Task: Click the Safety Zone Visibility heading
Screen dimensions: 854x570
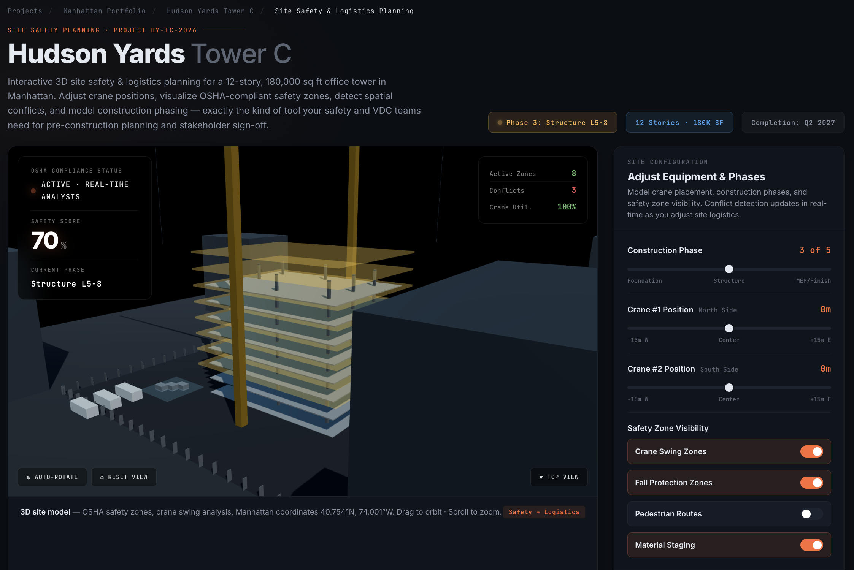Action: pyautogui.click(x=668, y=428)
